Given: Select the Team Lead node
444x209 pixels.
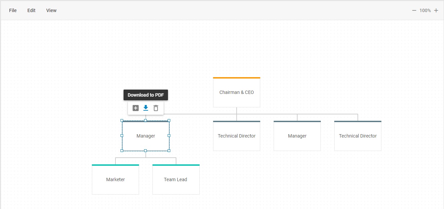Looking at the screenshot, I should (176, 179).
